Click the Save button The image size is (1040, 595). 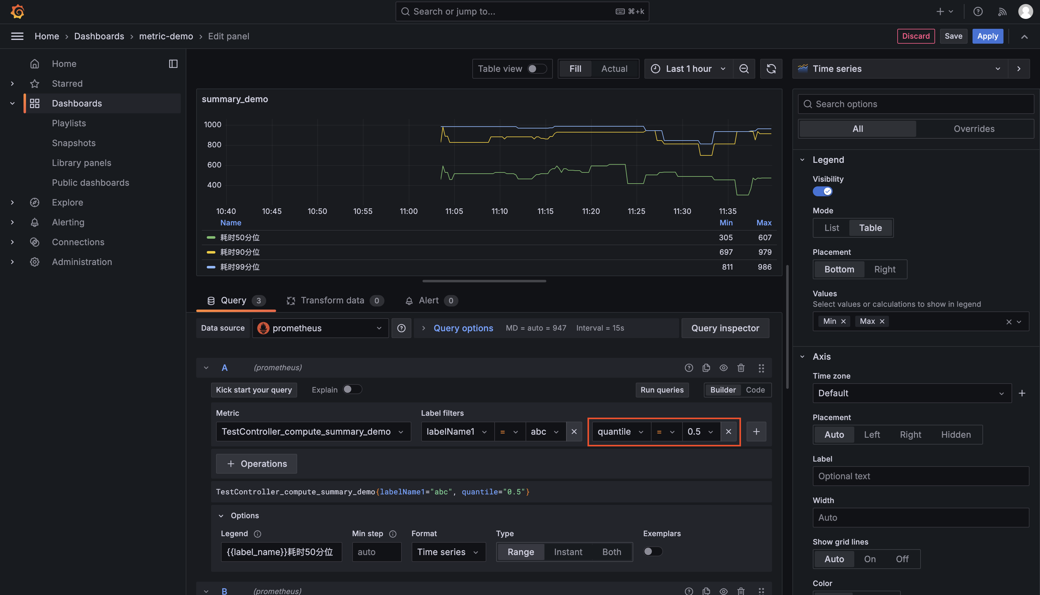point(953,36)
